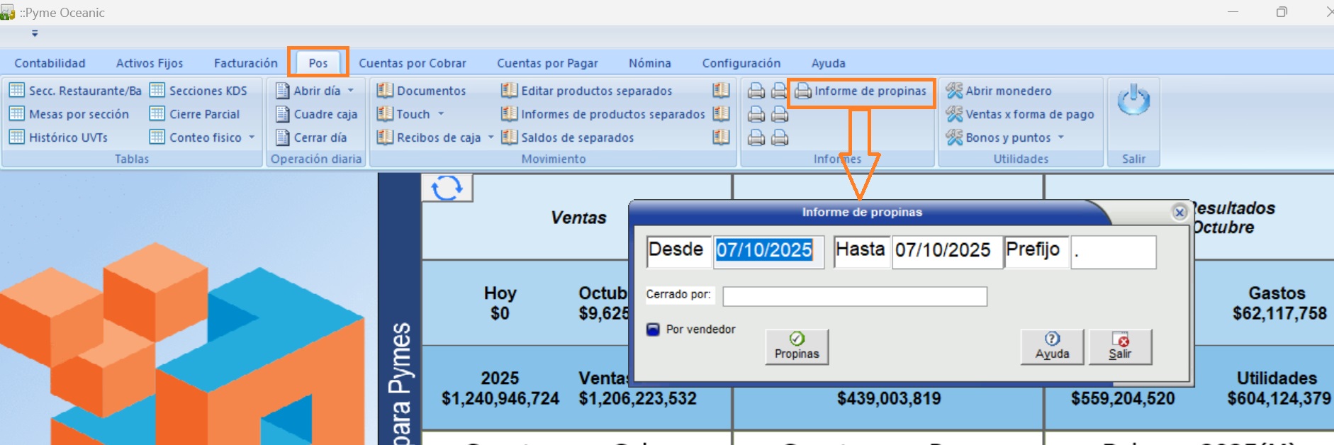Click the Ayuda button in dialog
The width and height of the screenshot is (1334, 445).
coord(1052,347)
